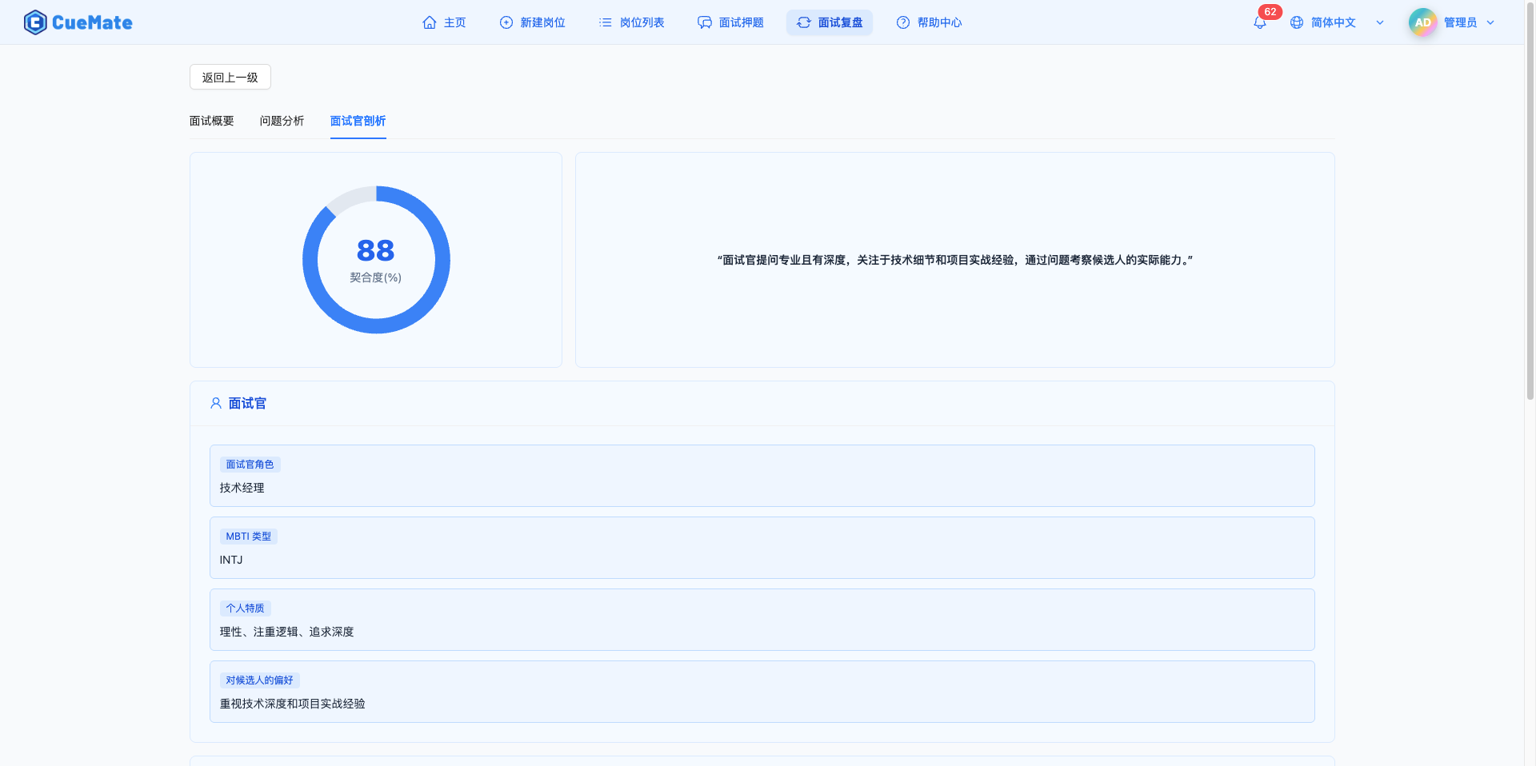Open the language selector dropdown chevron
This screenshot has width=1536, height=766.
(1380, 22)
